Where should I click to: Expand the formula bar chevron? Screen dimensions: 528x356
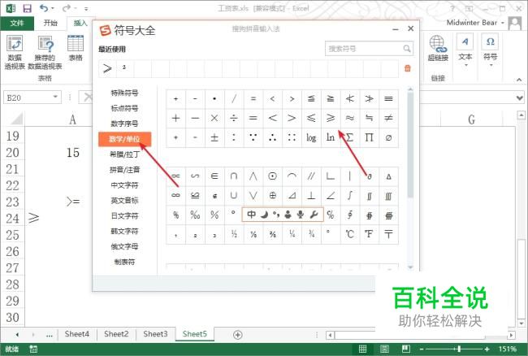point(520,98)
